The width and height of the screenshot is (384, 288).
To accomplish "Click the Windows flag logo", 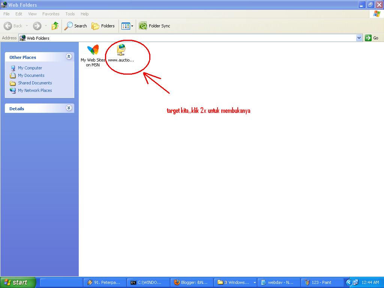I will [376, 14].
